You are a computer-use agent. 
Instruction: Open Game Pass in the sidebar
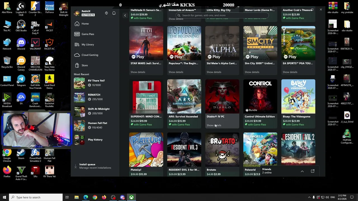tap(95, 34)
